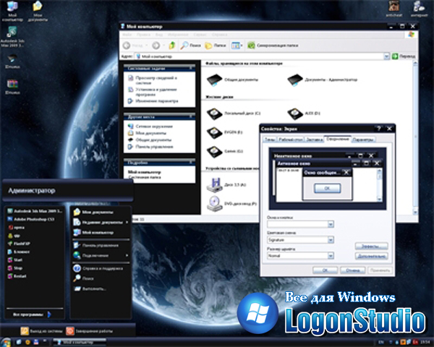Open the windows and buttons style dropdown
This screenshot has width=434, height=347.
[x=331, y=224]
